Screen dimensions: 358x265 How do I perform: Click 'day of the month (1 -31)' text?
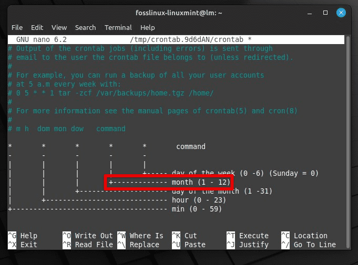222,191
